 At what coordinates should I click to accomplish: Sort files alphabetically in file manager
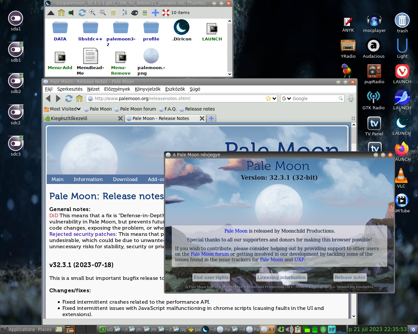click(x=124, y=13)
